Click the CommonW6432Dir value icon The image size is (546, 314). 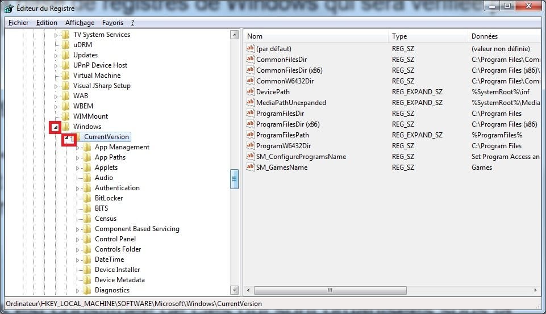tap(251, 81)
